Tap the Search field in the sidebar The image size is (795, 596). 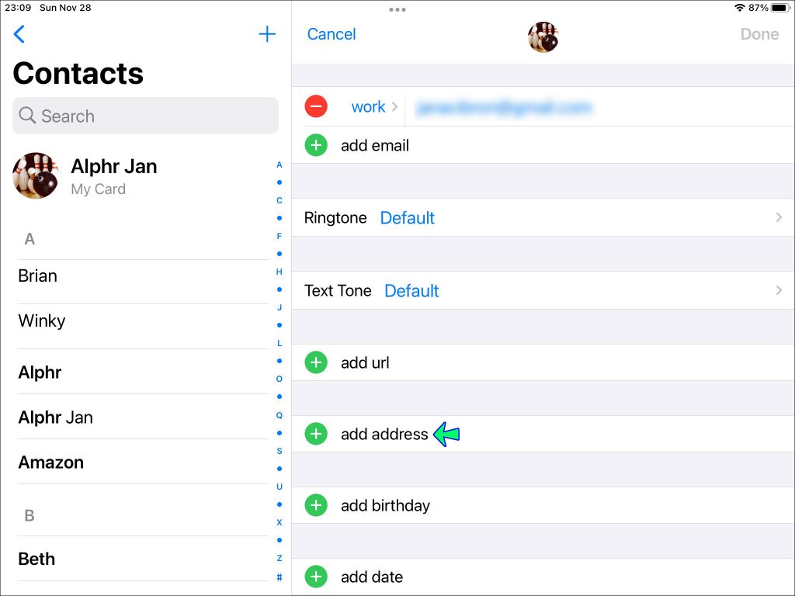point(145,116)
